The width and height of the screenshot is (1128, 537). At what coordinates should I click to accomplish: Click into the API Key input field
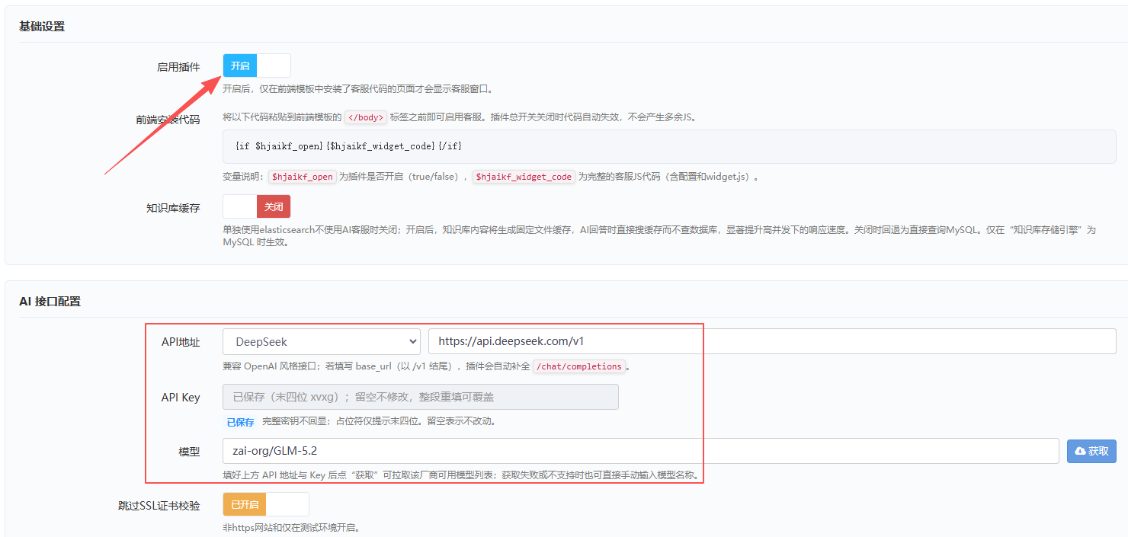pos(421,397)
